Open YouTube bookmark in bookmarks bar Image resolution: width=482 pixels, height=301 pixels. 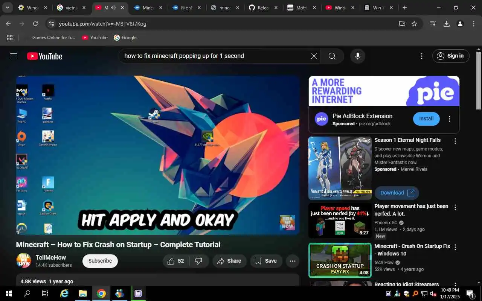(x=95, y=38)
